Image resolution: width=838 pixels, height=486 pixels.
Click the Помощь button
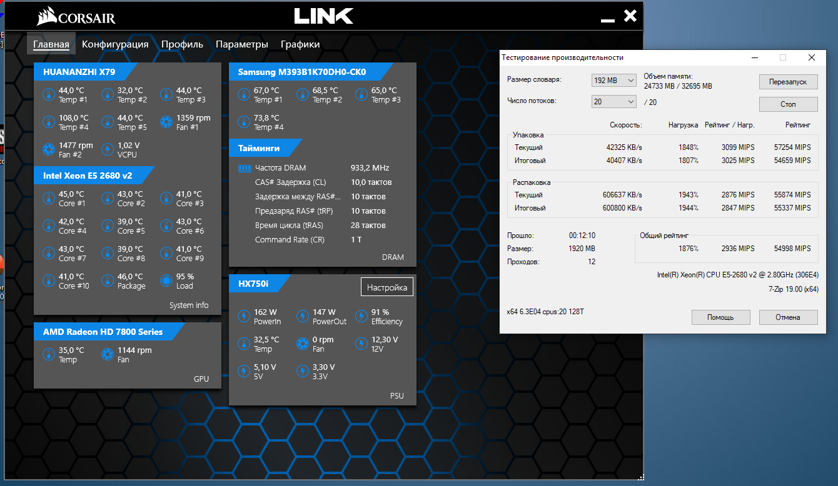click(x=720, y=317)
